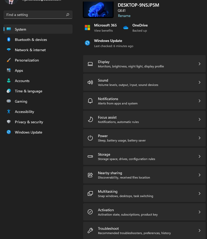Click the Sound speaker icon
The width and height of the screenshot is (207, 239).
click(x=90, y=83)
